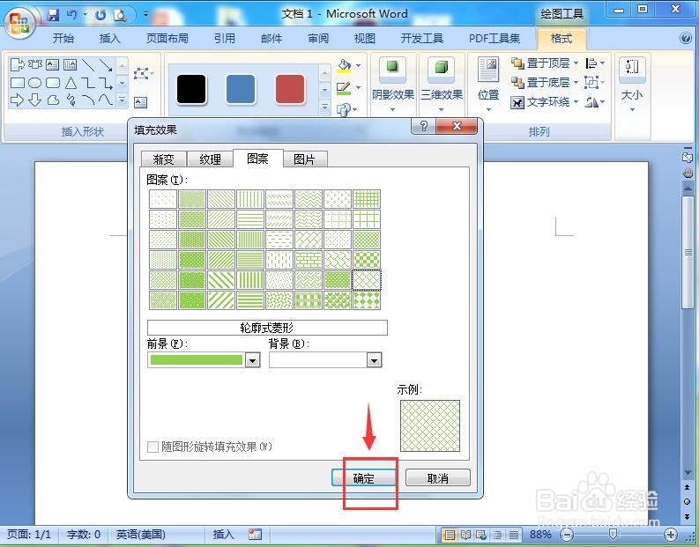Choose blue shape style swatch
699x547 pixels.
(x=241, y=90)
